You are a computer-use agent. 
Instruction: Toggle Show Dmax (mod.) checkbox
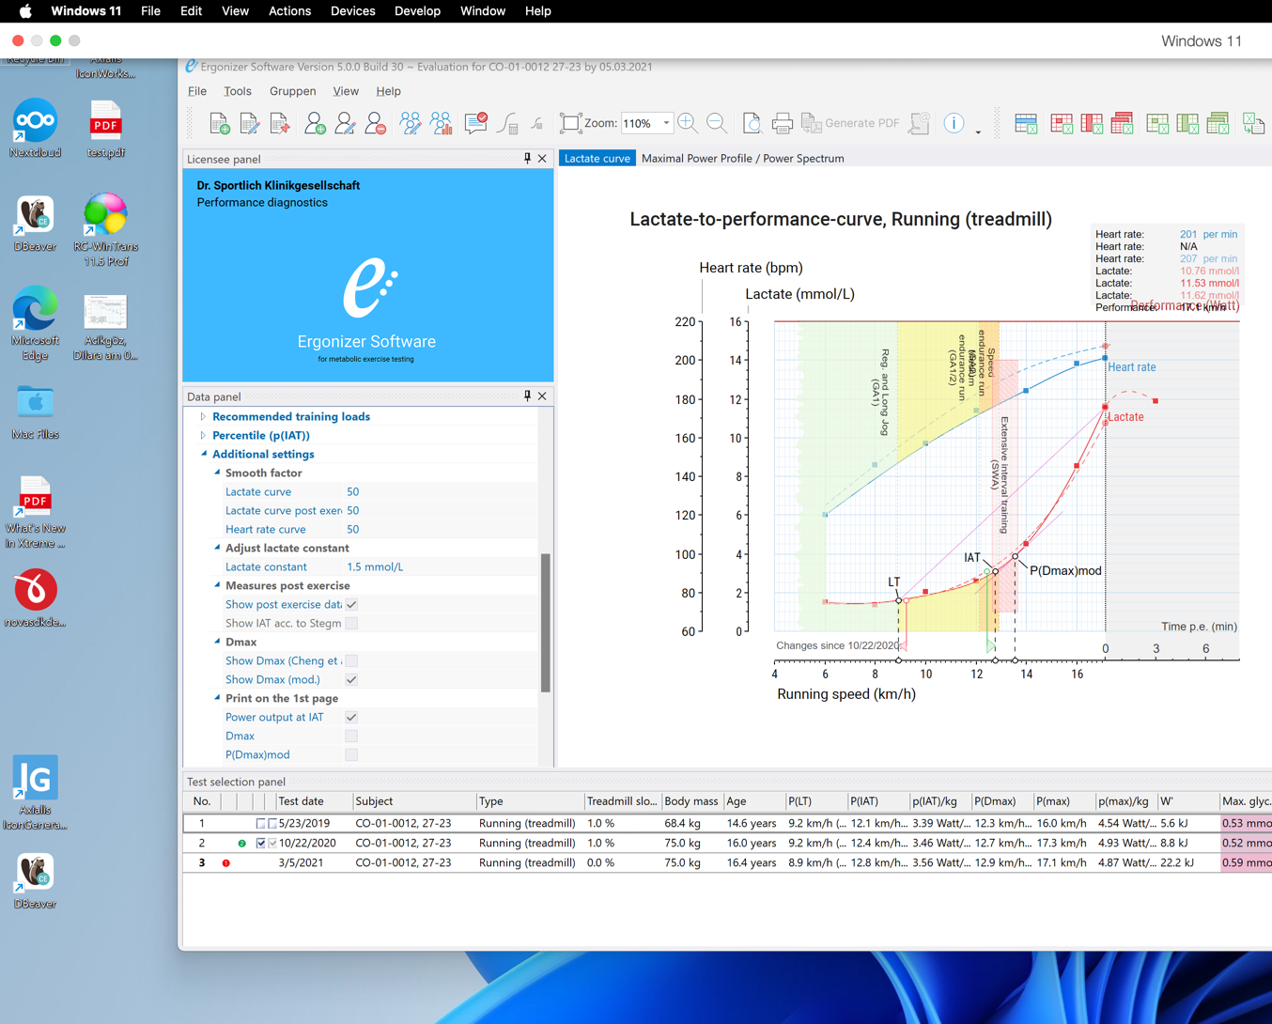[x=351, y=679]
